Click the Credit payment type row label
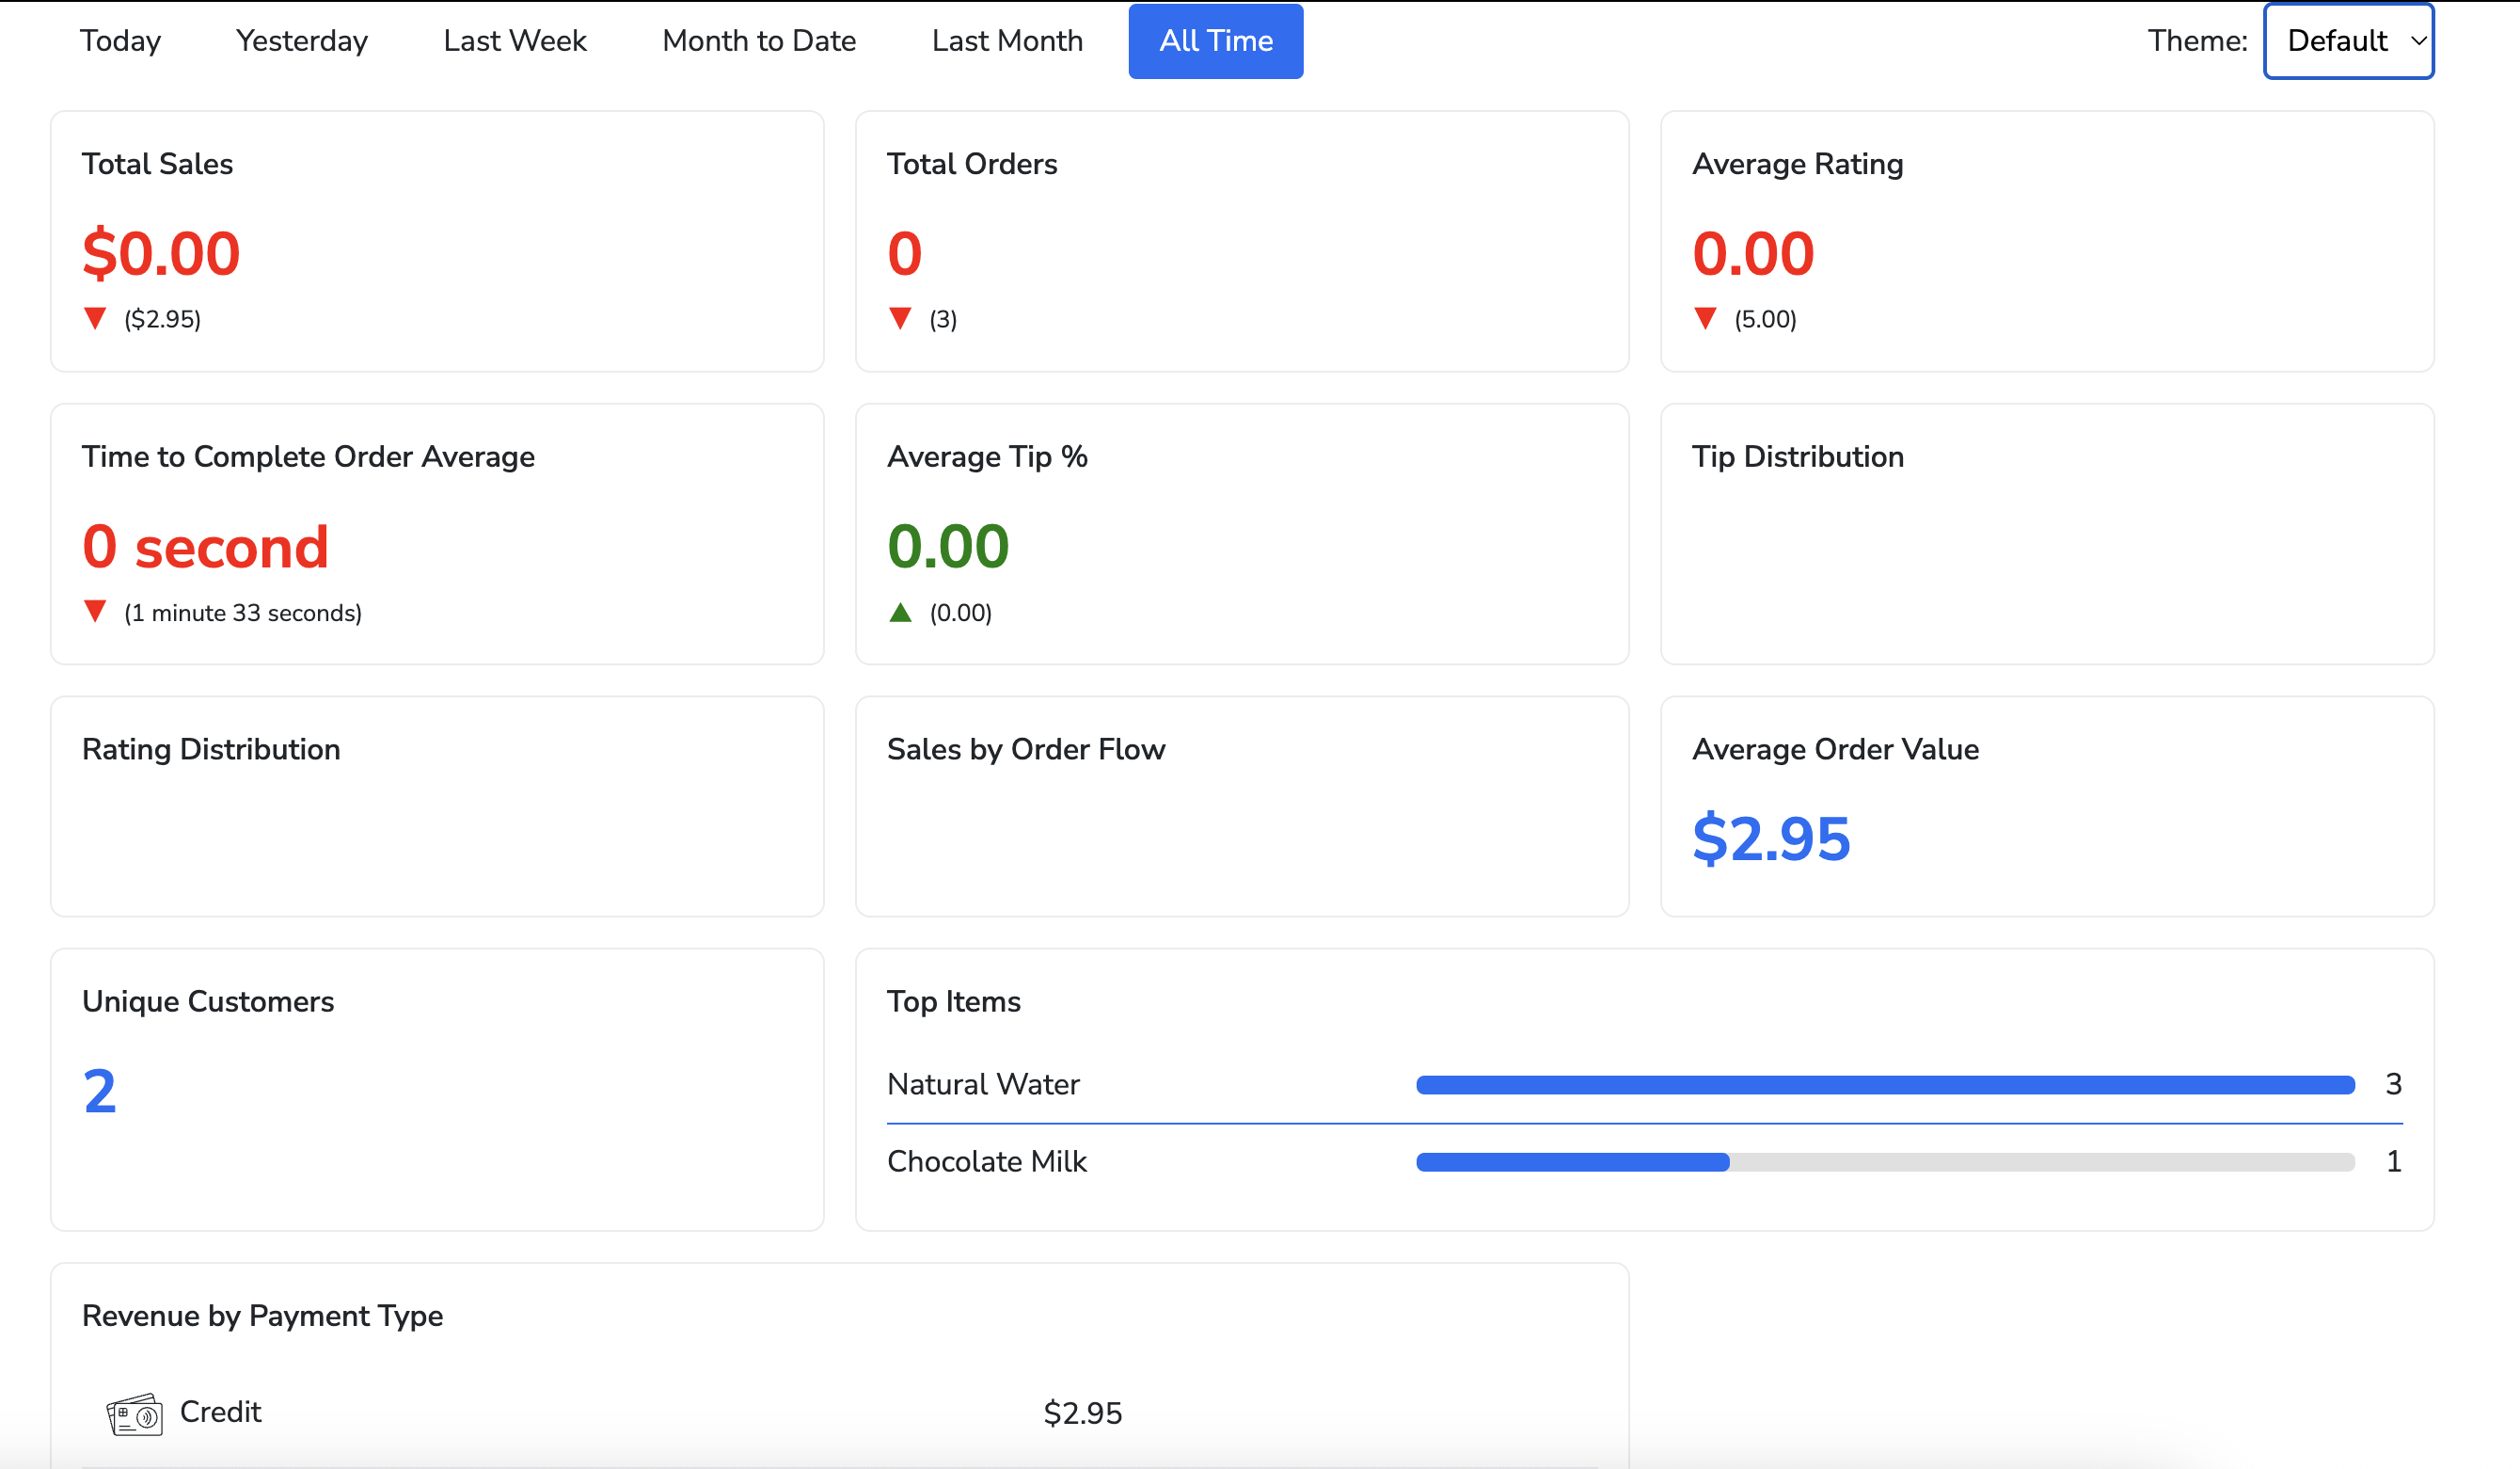Screen dimensions: 2520x1469 pyautogui.click(x=220, y=1412)
